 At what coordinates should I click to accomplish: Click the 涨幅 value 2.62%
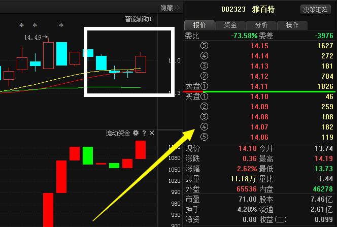tap(247, 169)
